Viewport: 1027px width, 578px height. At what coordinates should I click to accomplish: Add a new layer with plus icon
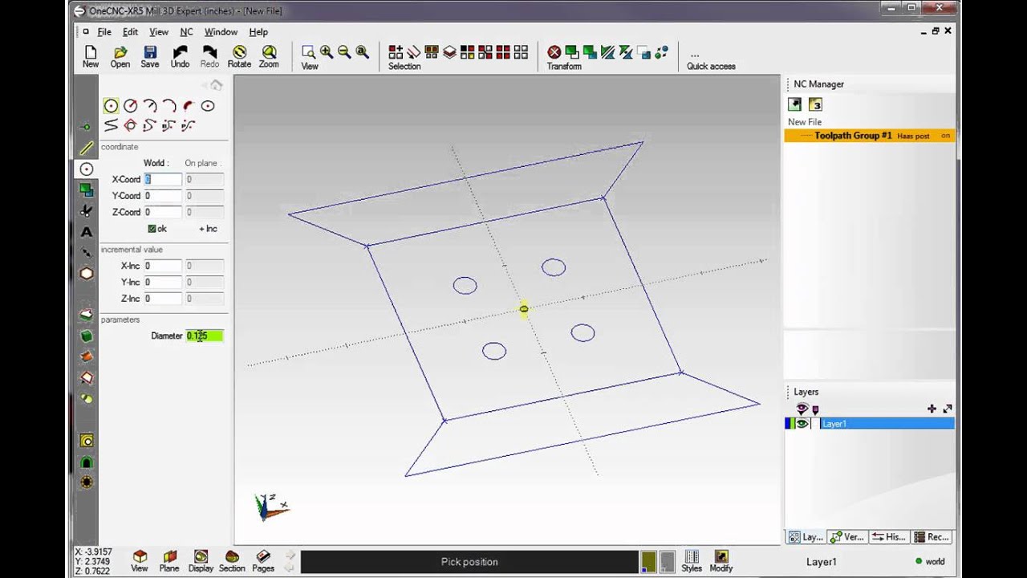(932, 409)
